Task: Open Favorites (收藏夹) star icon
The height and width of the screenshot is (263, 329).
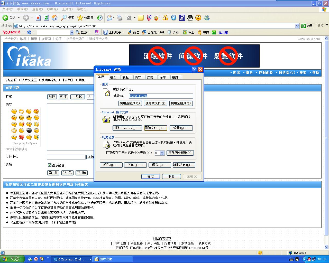Action: 80,18
